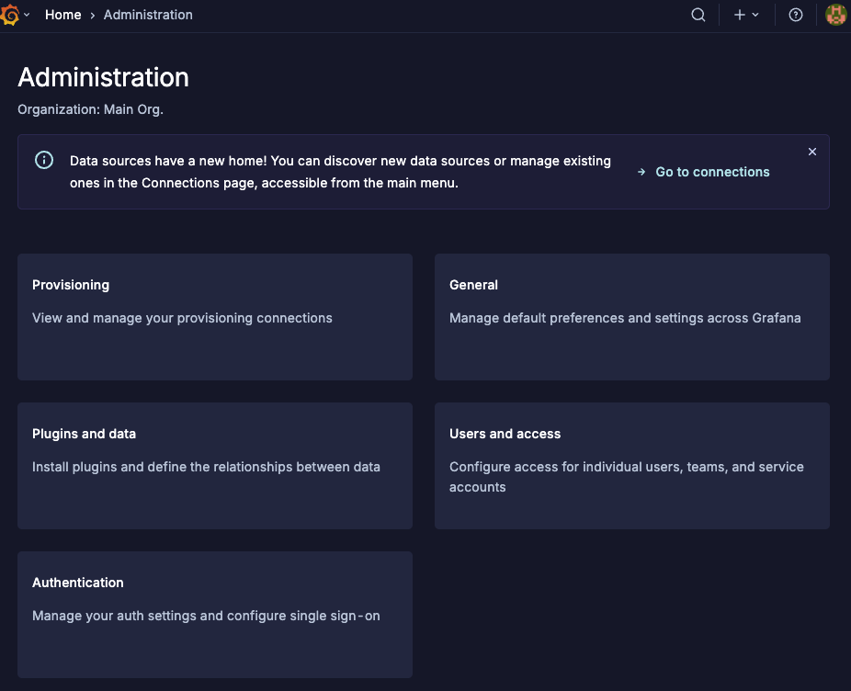The width and height of the screenshot is (851, 691).
Task: Dismiss the data sources banner
Action: click(812, 152)
